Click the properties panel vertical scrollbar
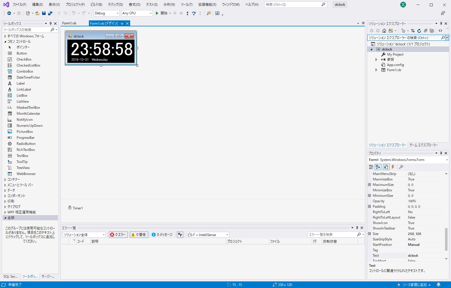The image size is (451, 288). click(446, 239)
